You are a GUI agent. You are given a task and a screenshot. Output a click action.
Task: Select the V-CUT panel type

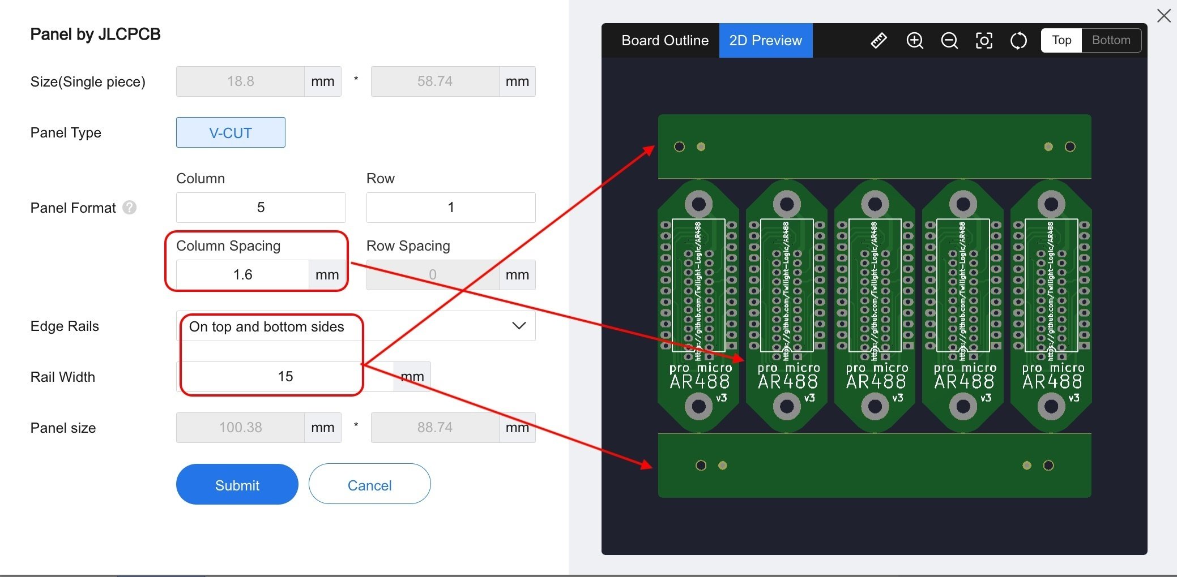(x=230, y=132)
